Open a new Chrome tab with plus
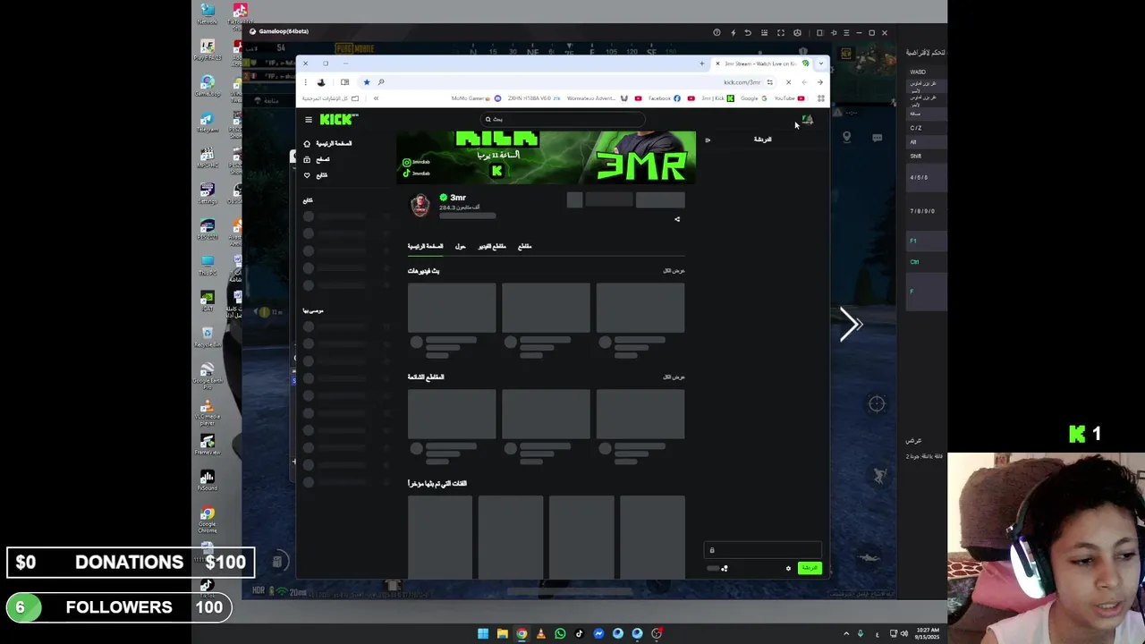This screenshot has height=644, width=1145. [x=701, y=64]
